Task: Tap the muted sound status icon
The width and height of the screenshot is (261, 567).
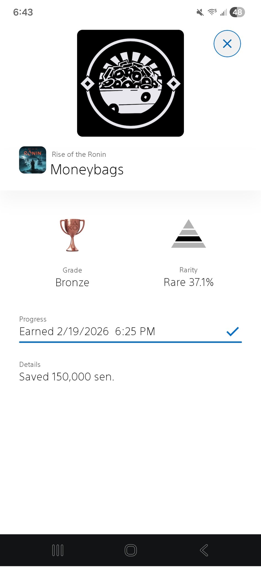Action: click(200, 12)
